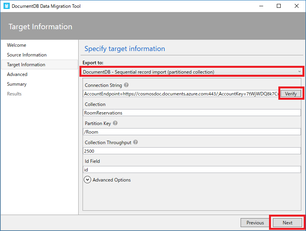Open the Export to dropdown
The height and width of the screenshot is (231, 306).
tap(192, 72)
